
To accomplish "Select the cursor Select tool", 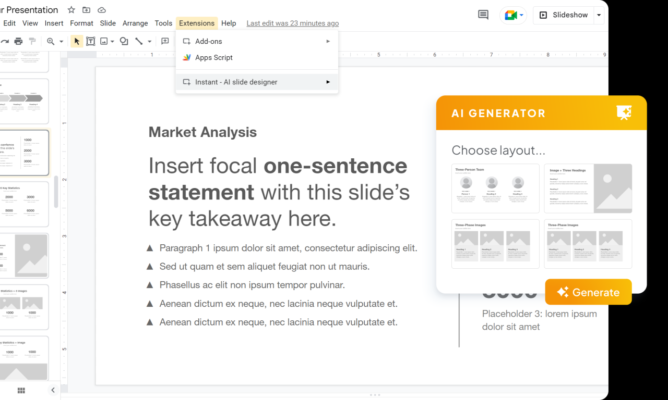I will point(77,41).
